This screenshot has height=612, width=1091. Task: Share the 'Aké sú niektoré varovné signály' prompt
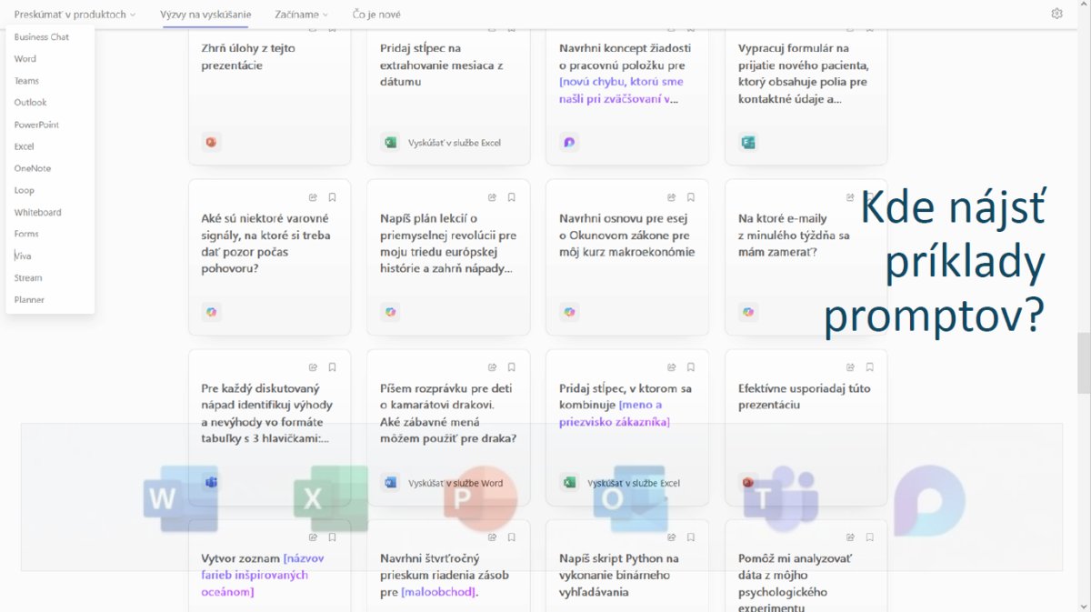click(x=313, y=197)
